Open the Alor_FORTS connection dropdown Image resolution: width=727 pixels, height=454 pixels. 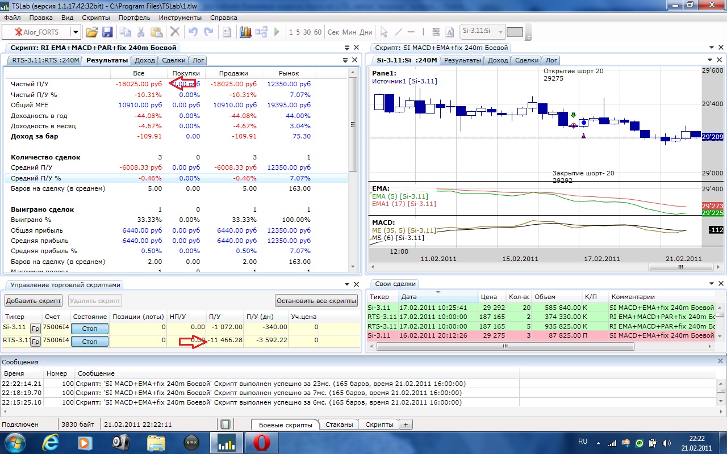click(75, 32)
